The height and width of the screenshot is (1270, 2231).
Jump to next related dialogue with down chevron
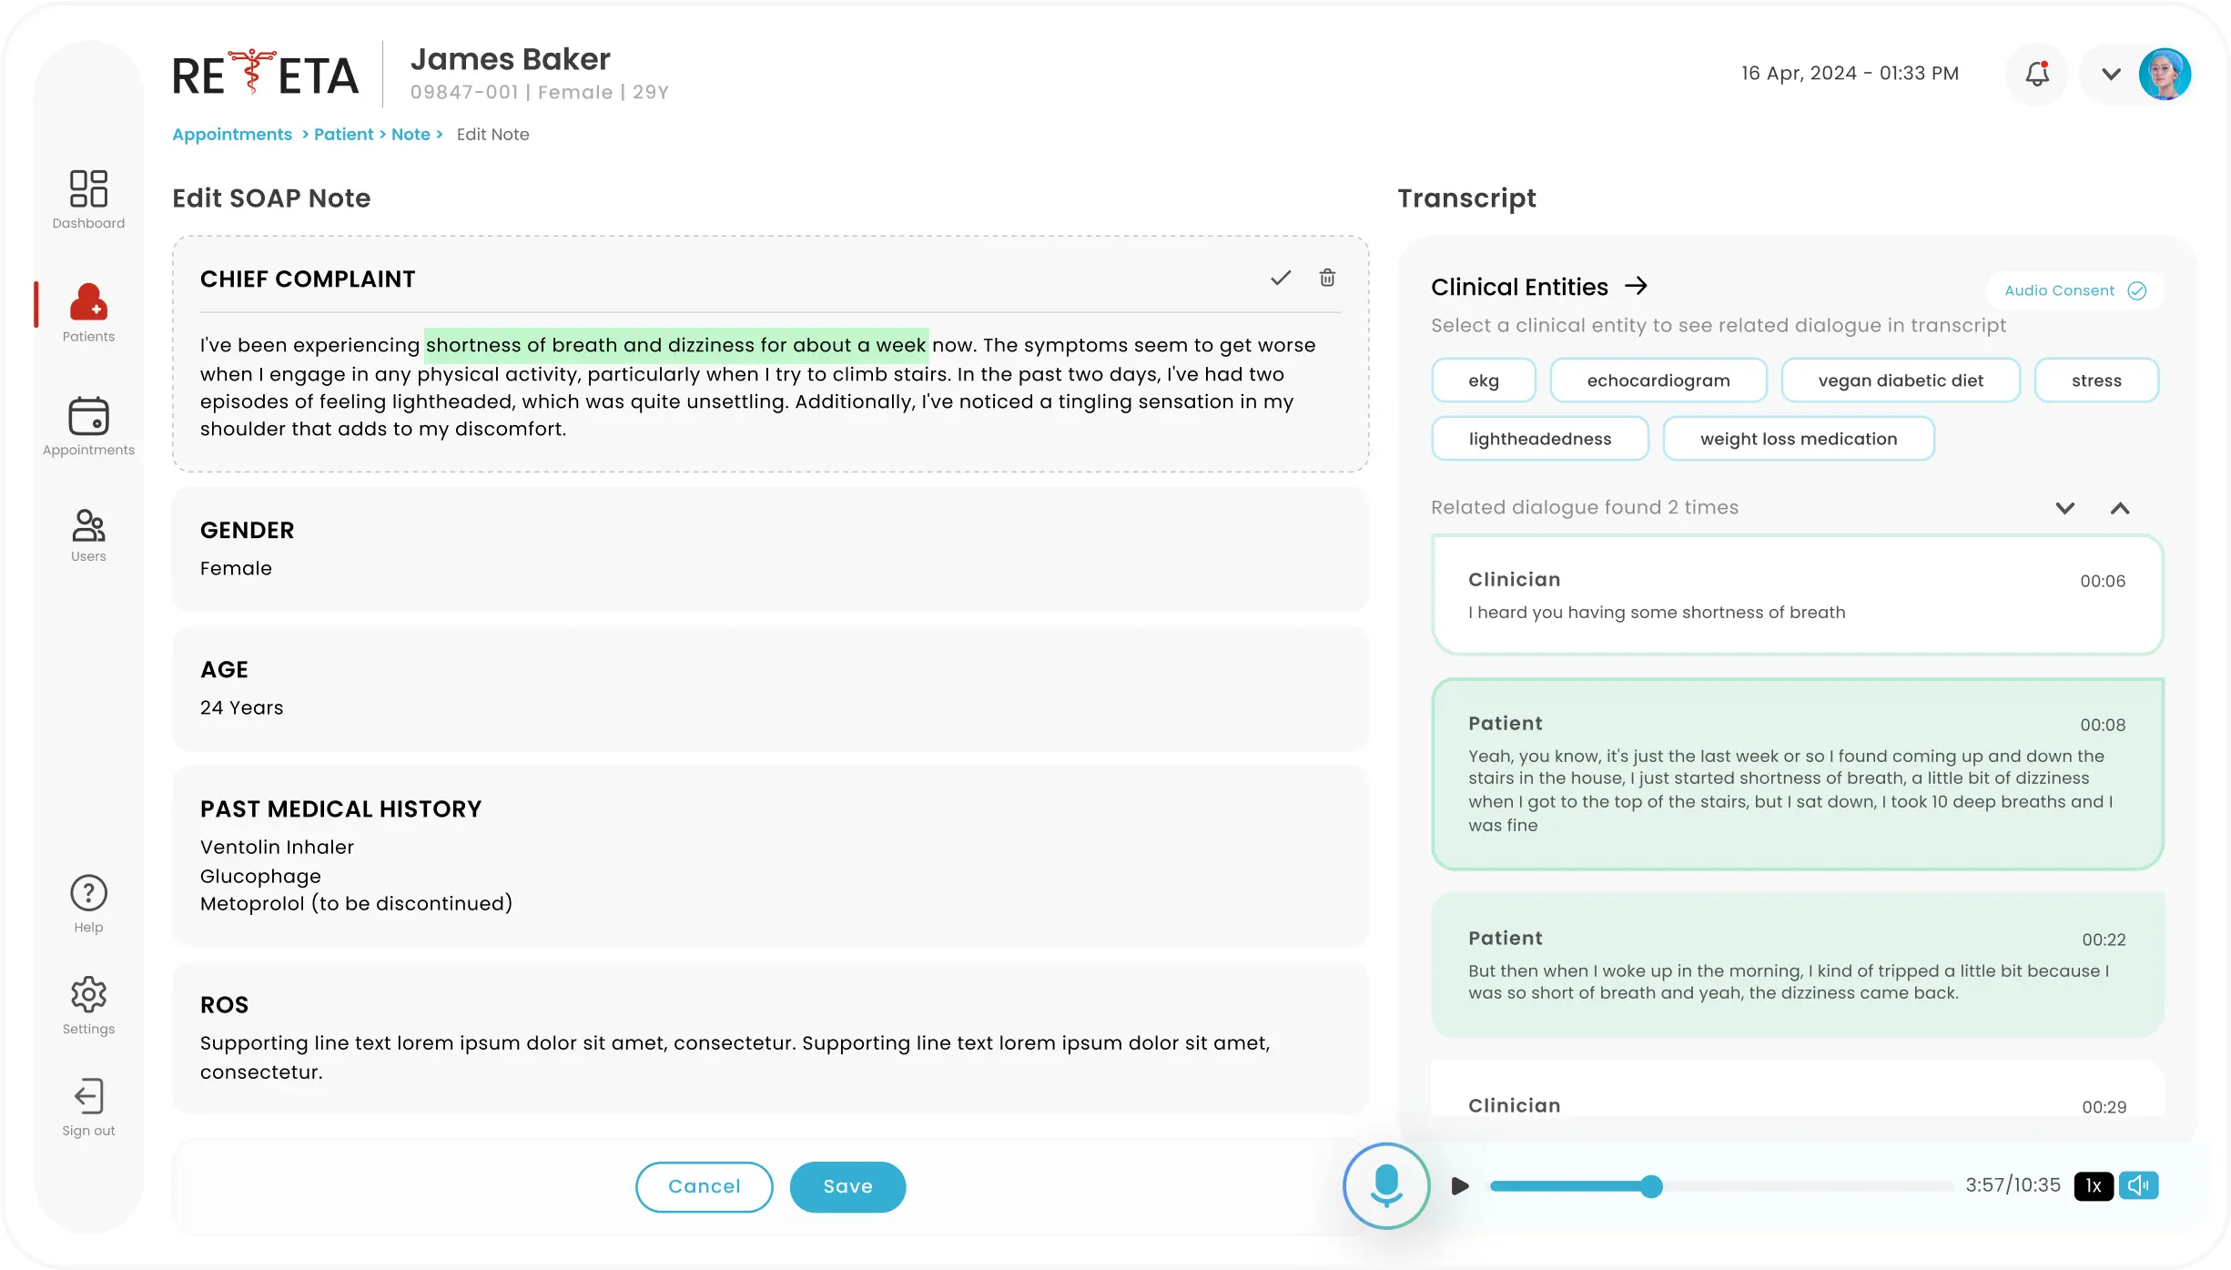[2064, 508]
